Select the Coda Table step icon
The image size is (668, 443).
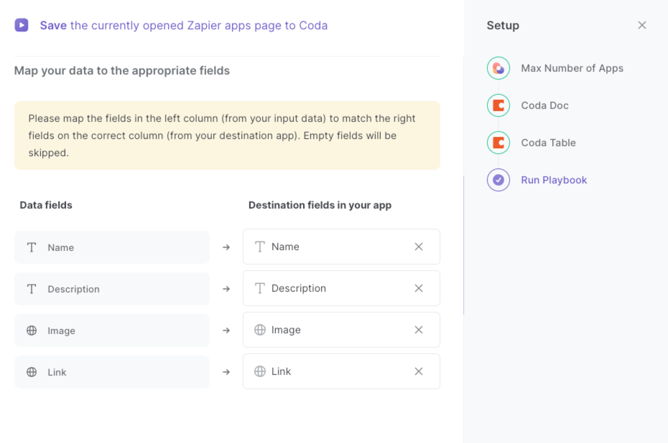[x=498, y=143]
